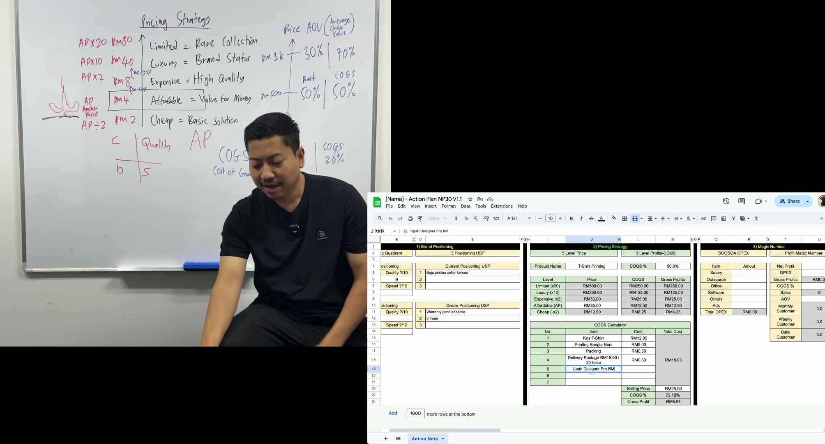Insert link from toolbar
The width and height of the screenshot is (825, 444).
click(x=704, y=219)
